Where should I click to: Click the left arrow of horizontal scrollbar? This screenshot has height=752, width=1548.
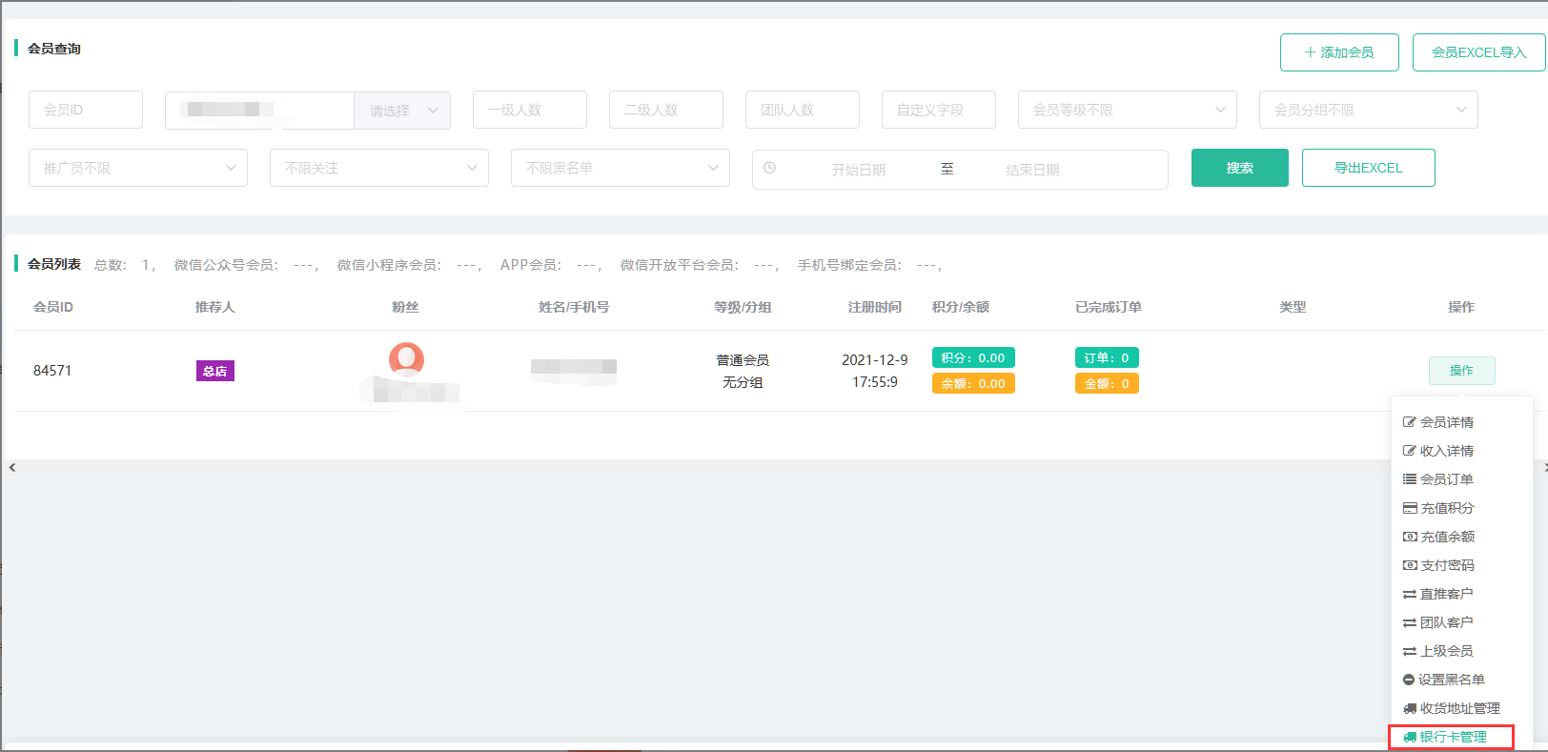click(12, 467)
